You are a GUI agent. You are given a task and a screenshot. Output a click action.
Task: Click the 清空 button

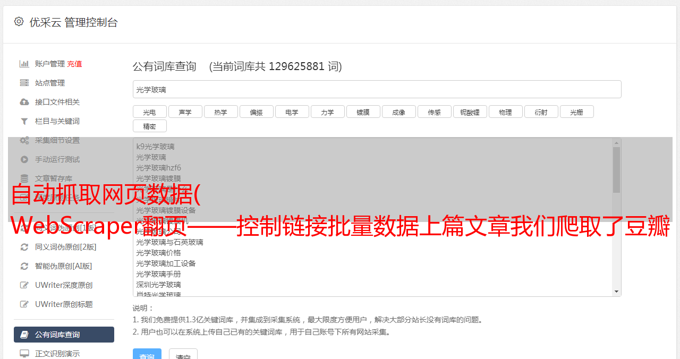click(183, 354)
